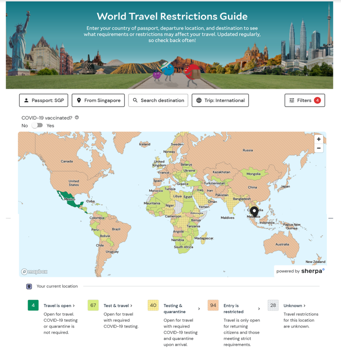Expand the Test & travel category

118,306
